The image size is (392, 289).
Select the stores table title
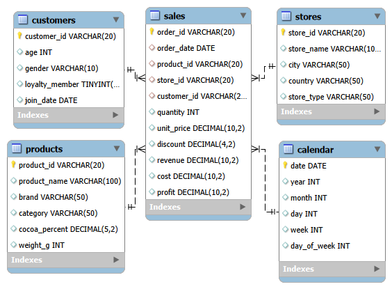[308, 17]
